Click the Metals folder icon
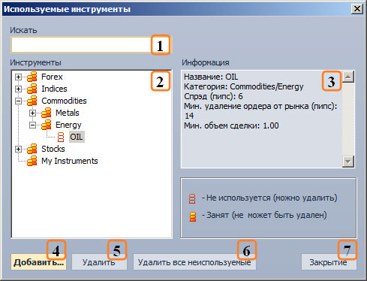 click(x=47, y=113)
